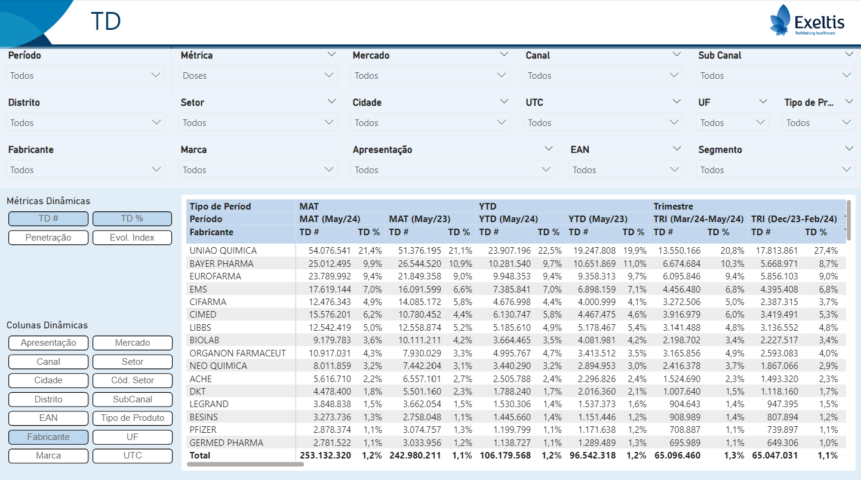Click the Trimestre group header
Image resolution: width=861 pixels, height=480 pixels.
tap(673, 207)
